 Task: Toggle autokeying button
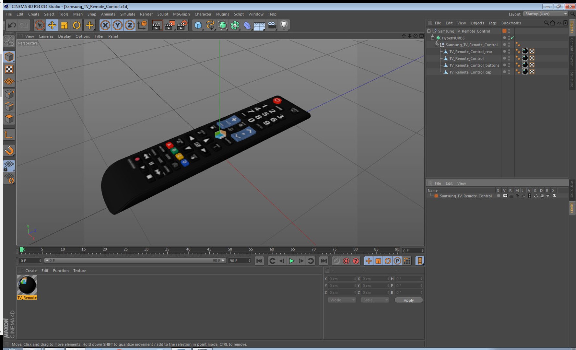346,261
